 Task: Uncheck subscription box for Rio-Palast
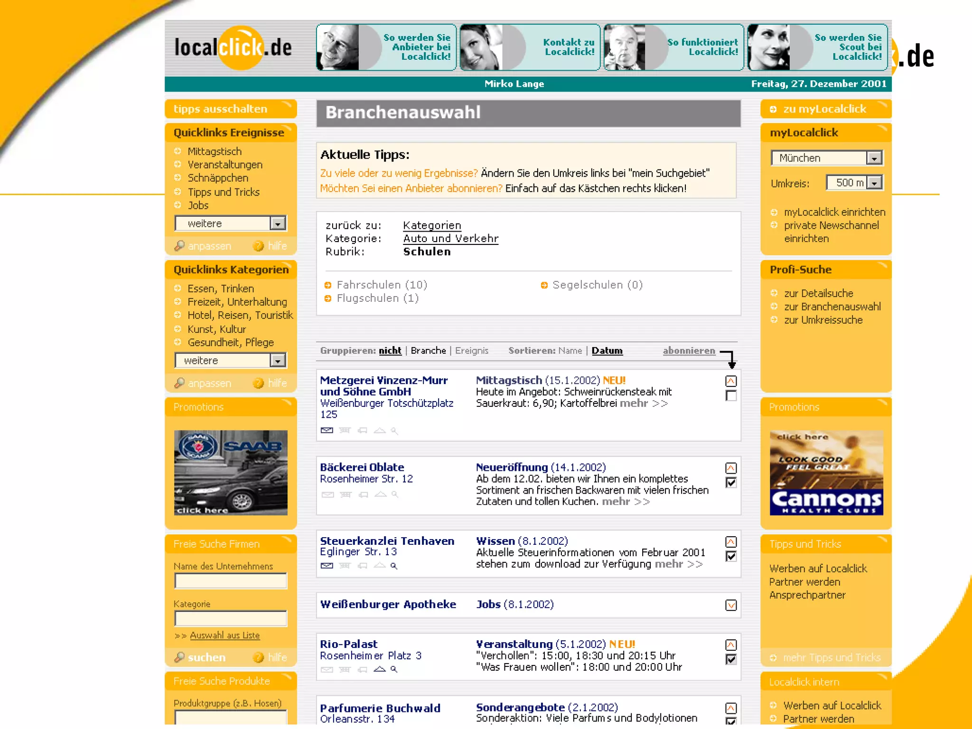pos(731,659)
